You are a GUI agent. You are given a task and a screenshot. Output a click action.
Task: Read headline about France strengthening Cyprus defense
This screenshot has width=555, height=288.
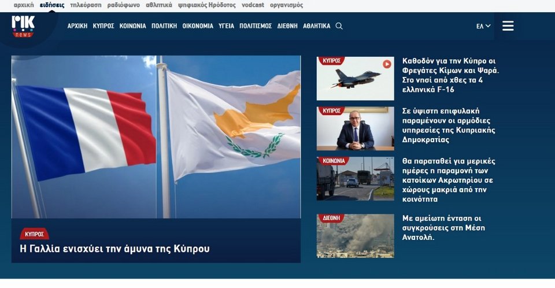[x=115, y=249]
